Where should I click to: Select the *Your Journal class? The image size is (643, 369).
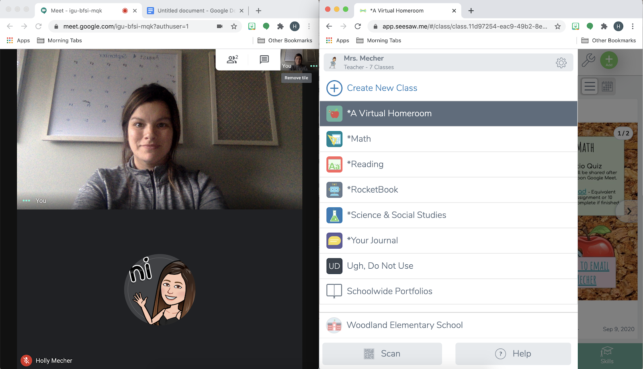pyautogui.click(x=448, y=241)
